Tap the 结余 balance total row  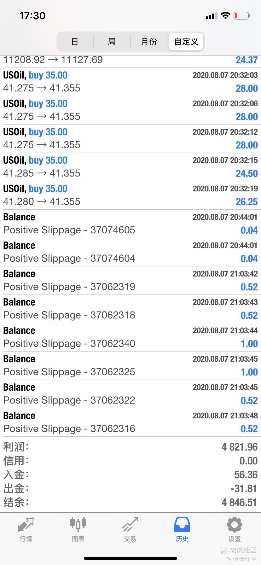point(130,502)
